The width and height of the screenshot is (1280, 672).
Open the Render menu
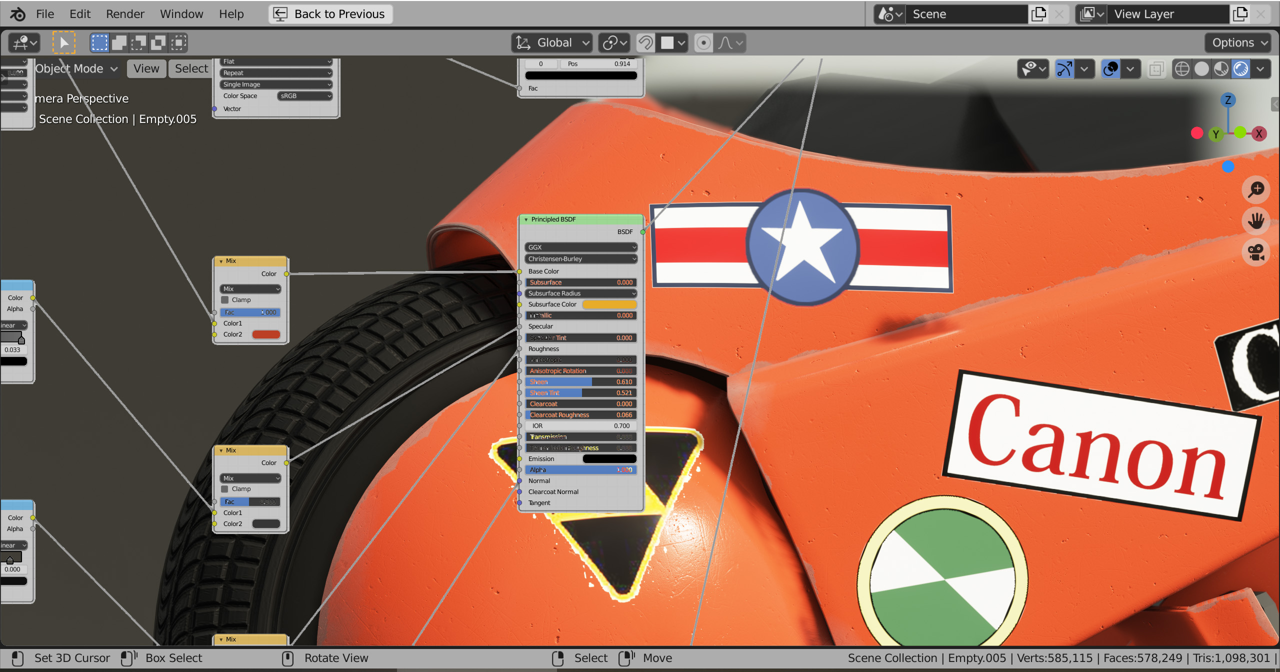[x=125, y=14]
